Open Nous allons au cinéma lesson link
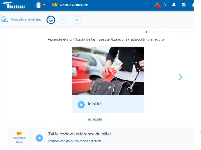The height and width of the screenshot is (150, 201). click(x=26, y=19)
